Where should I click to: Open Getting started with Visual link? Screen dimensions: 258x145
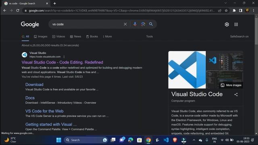click(x=51, y=124)
